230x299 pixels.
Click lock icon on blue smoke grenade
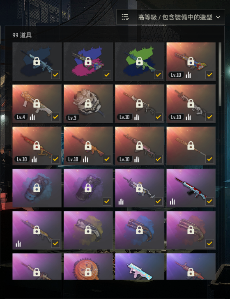point(37,188)
